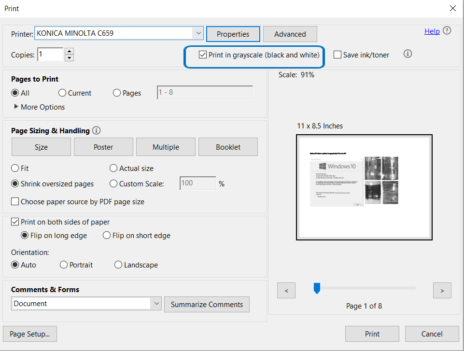The width and height of the screenshot is (464, 351).
Task: Click the Properties button
Action: point(233,34)
